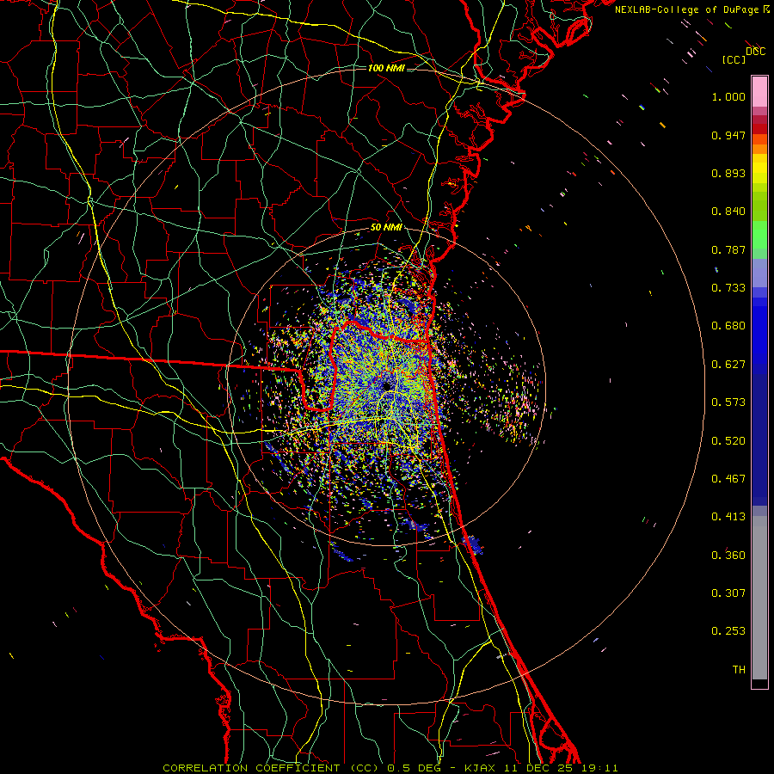Select the 0.520 scale value
The width and height of the screenshot is (774, 774).
tap(728, 441)
